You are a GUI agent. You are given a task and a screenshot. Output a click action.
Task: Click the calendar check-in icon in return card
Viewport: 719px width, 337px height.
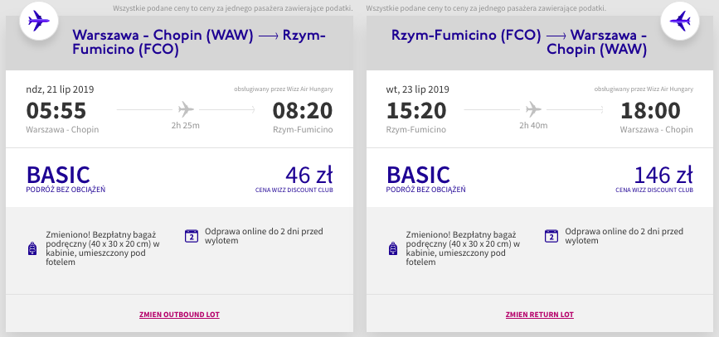click(x=551, y=236)
